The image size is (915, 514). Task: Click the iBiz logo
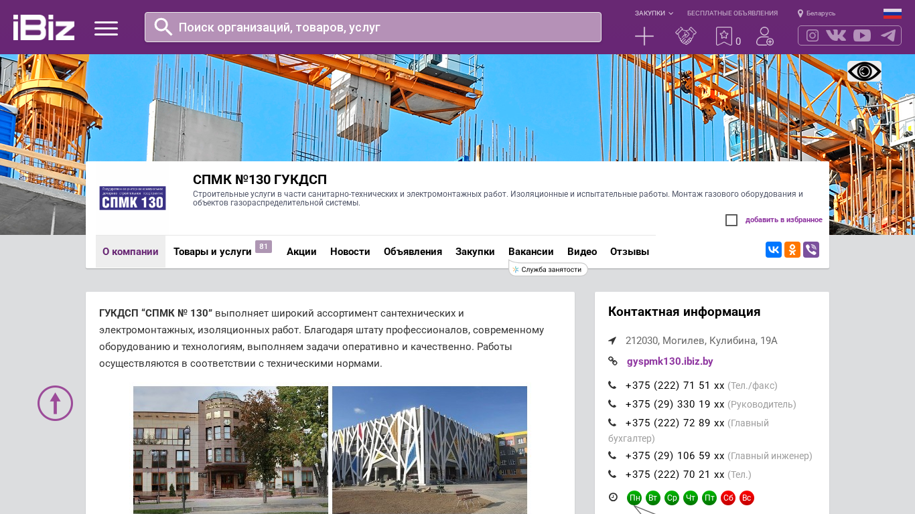44,27
